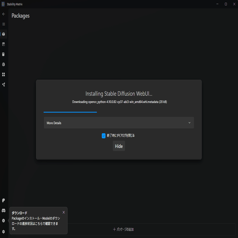Uncheck 終了時にダイアログを閉じる checkbox
The height and width of the screenshot is (238, 238).
tap(103, 136)
